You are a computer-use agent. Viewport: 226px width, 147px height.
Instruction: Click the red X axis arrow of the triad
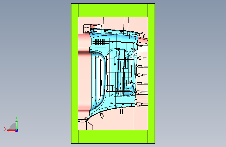click(x=11, y=131)
